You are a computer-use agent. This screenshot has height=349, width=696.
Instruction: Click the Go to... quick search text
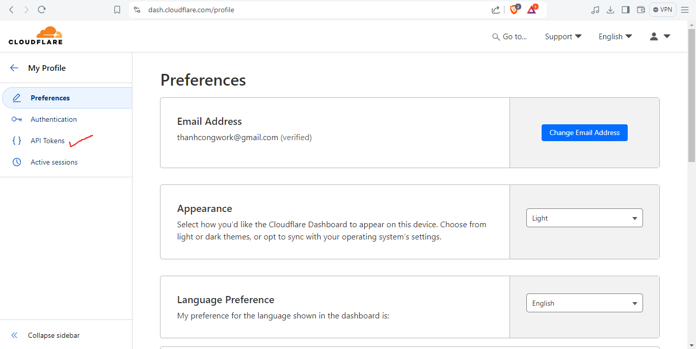click(x=515, y=37)
